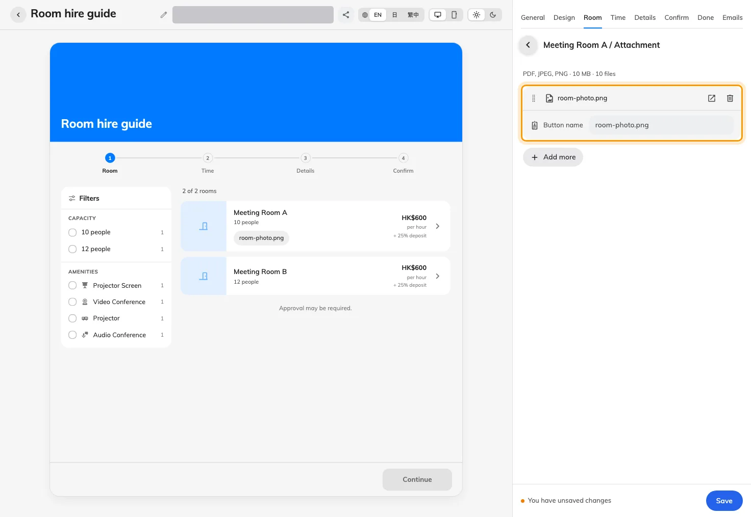Viewport: 751px width, 517px height.
Task: Select EN language option
Action: (x=378, y=15)
